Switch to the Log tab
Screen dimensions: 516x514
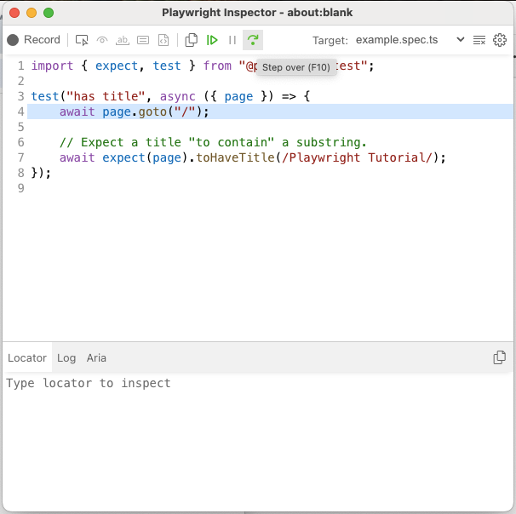[x=66, y=358]
